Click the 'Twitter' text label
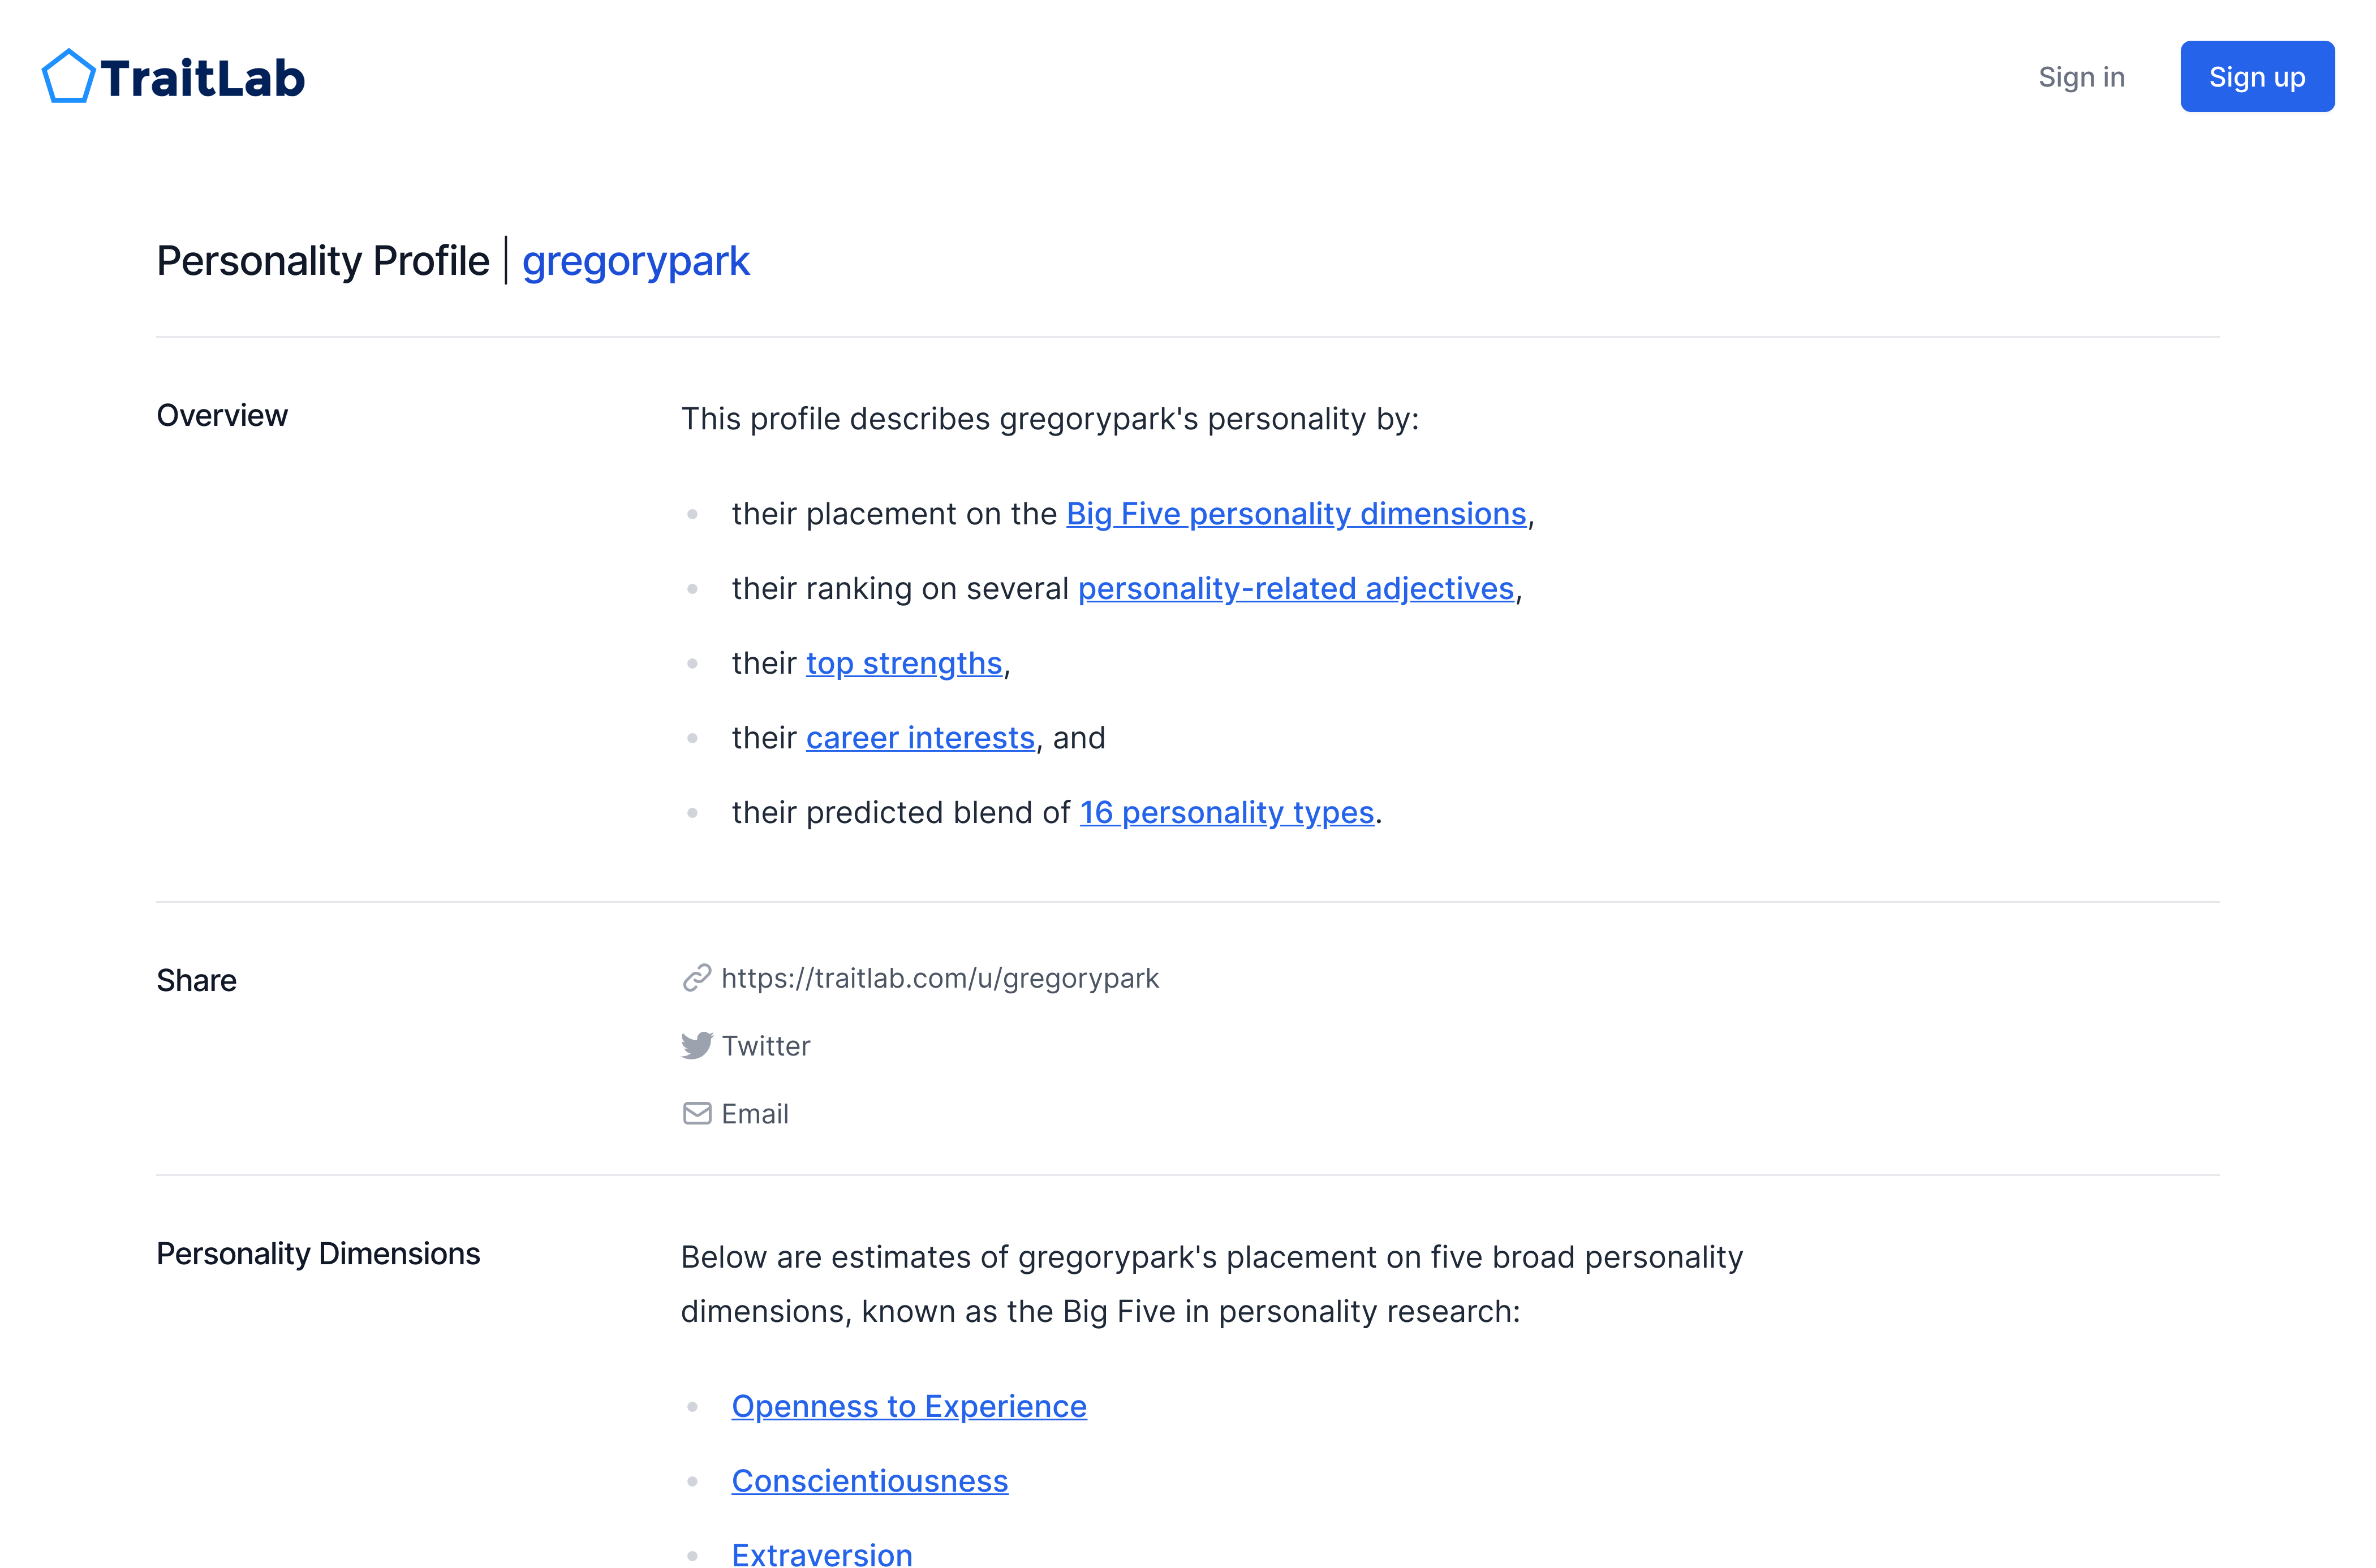 (x=767, y=1045)
